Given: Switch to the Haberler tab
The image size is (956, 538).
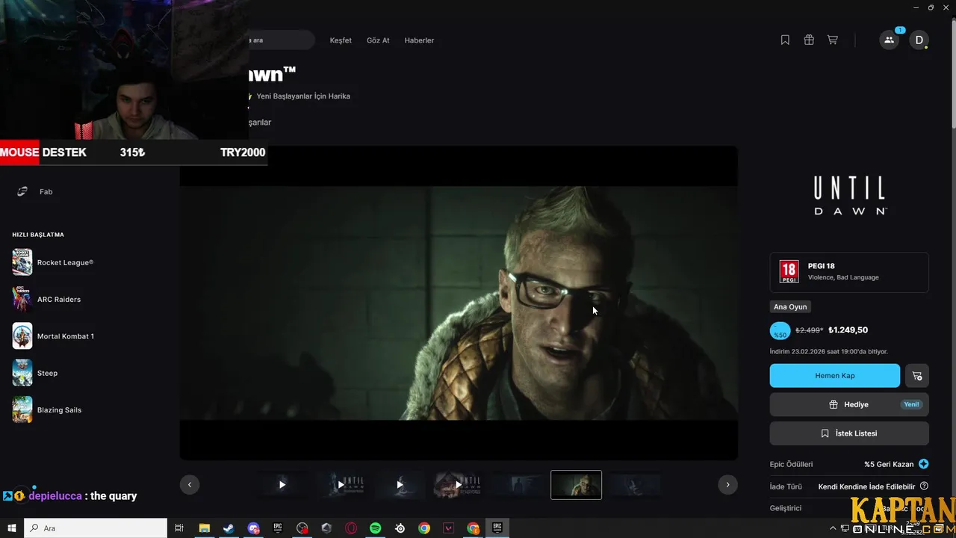Looking at the screenshot, I should (419, 40).
